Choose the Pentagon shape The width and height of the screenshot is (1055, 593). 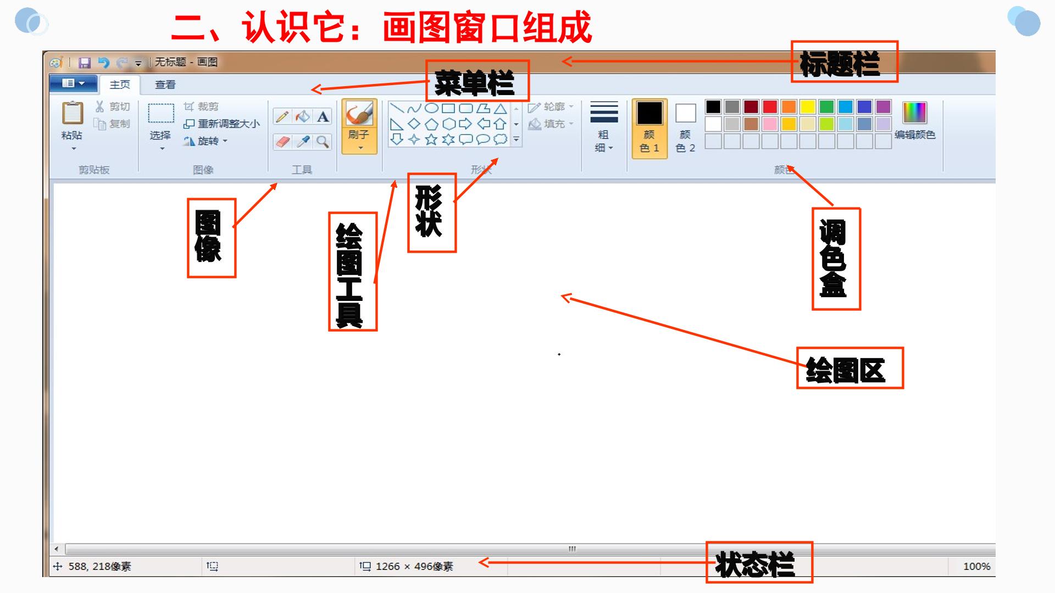coord(431,124)
